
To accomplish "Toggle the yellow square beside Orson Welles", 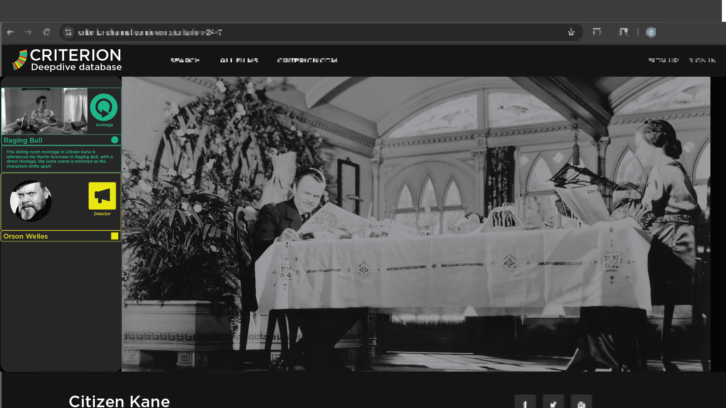I will [x=115, y=236].
